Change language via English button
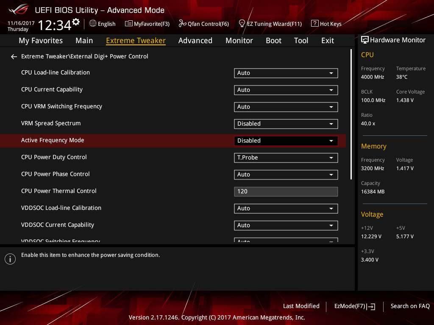This screenshot has height=325, width=434. (103, 24)
